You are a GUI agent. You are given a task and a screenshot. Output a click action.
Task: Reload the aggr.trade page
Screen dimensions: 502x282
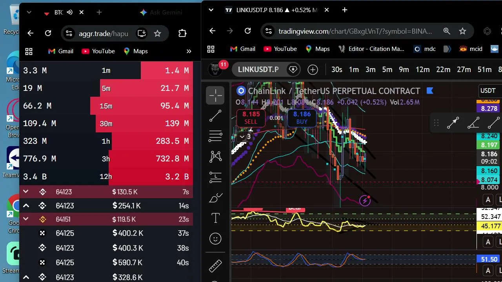(x=48, y=33)
